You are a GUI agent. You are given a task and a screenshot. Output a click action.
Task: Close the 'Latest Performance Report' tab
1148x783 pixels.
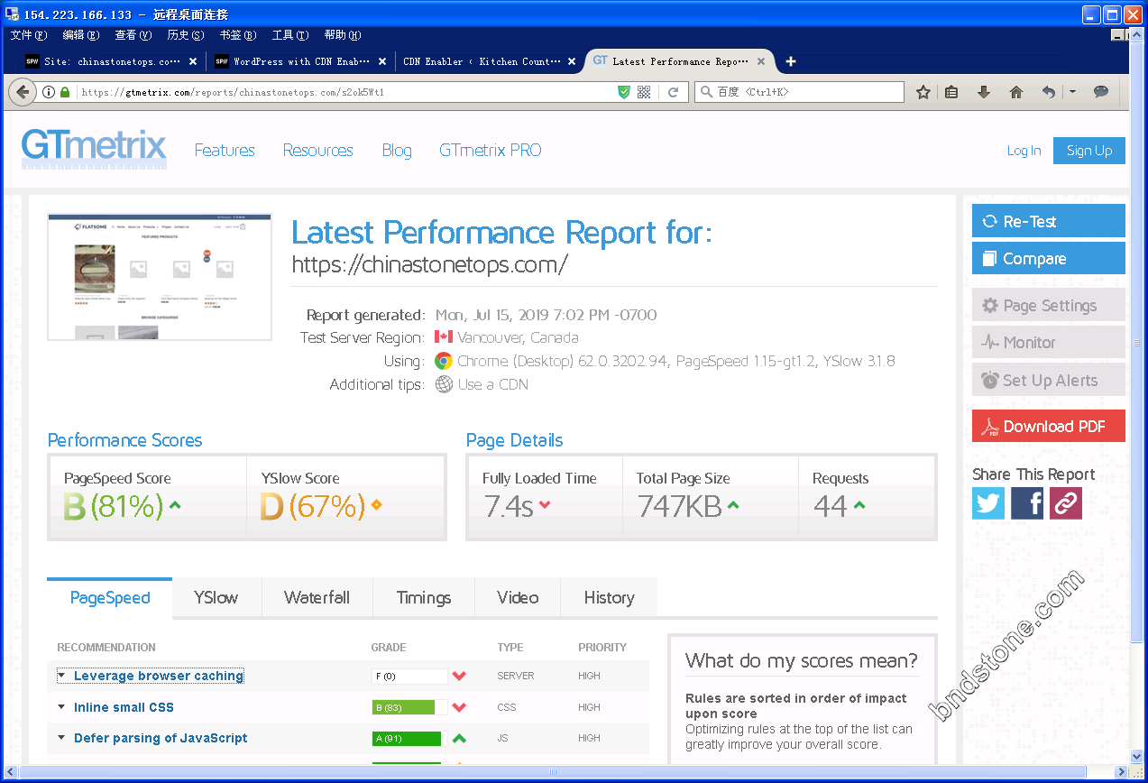coord(761,61)
